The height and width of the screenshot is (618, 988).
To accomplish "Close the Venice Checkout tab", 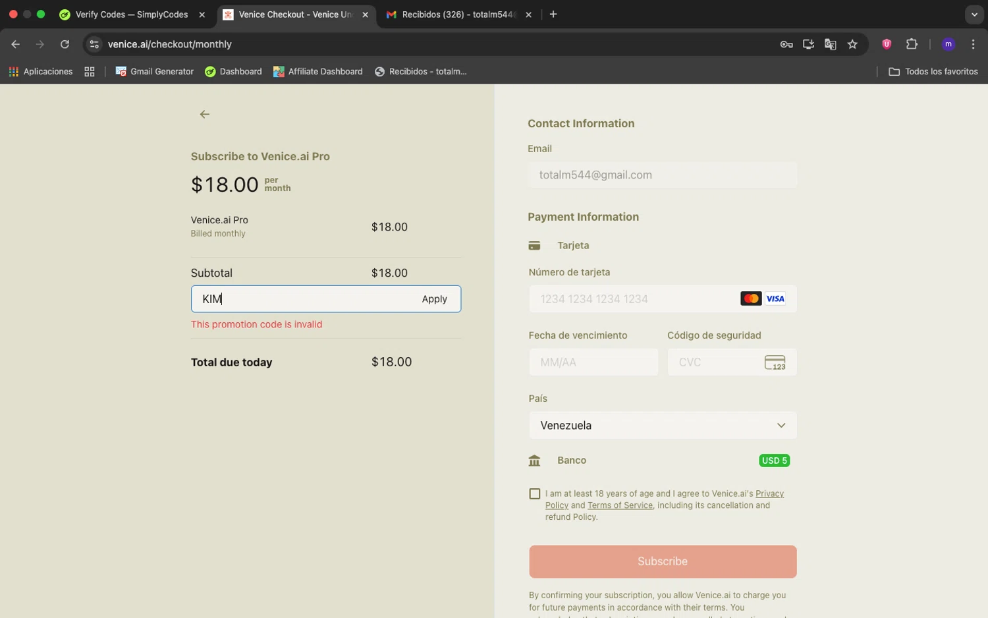I will click(x=366, y=14).
